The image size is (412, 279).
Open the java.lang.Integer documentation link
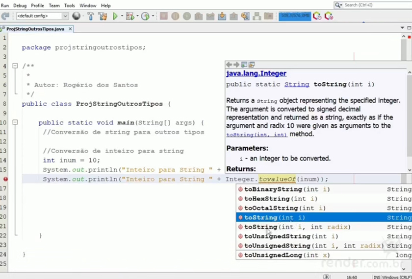pos(256,73)
